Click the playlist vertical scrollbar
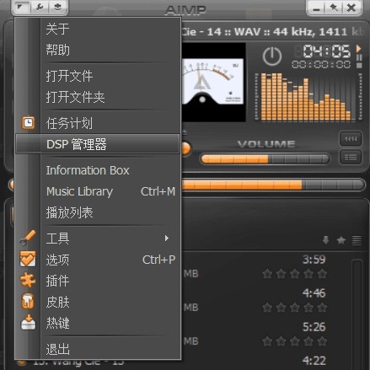The width and height of the screenshot is (370, 370). (357, 314)
